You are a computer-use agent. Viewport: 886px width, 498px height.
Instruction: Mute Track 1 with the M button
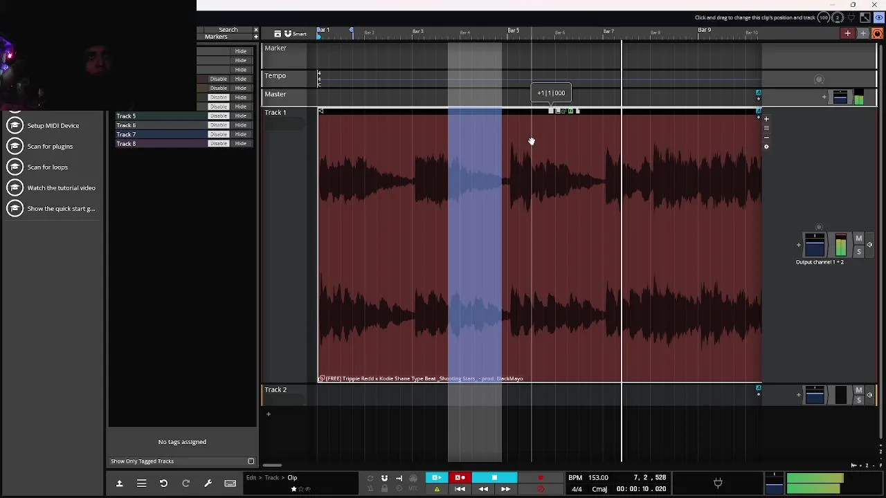coord(859,239)
